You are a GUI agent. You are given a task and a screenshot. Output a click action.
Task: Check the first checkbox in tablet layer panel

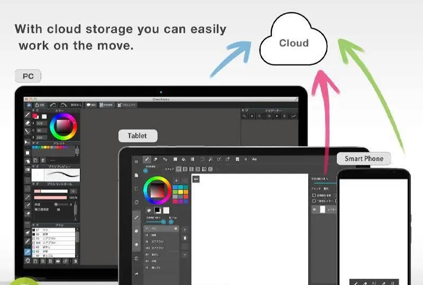(x=314, y=195)
